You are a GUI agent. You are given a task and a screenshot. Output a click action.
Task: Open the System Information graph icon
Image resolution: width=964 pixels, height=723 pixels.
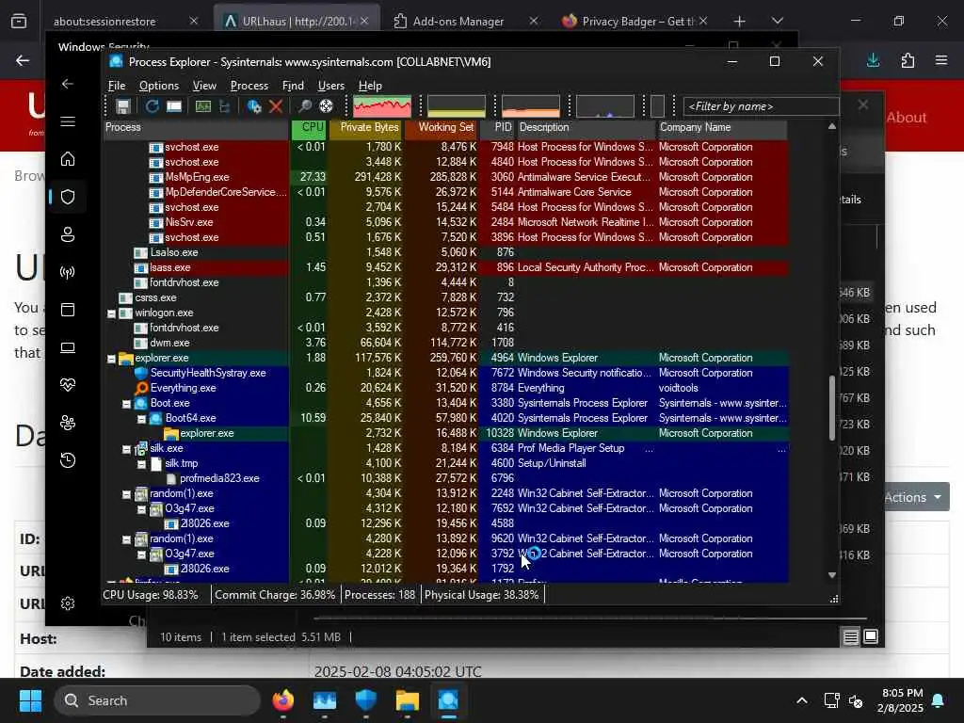pos(203,106)
